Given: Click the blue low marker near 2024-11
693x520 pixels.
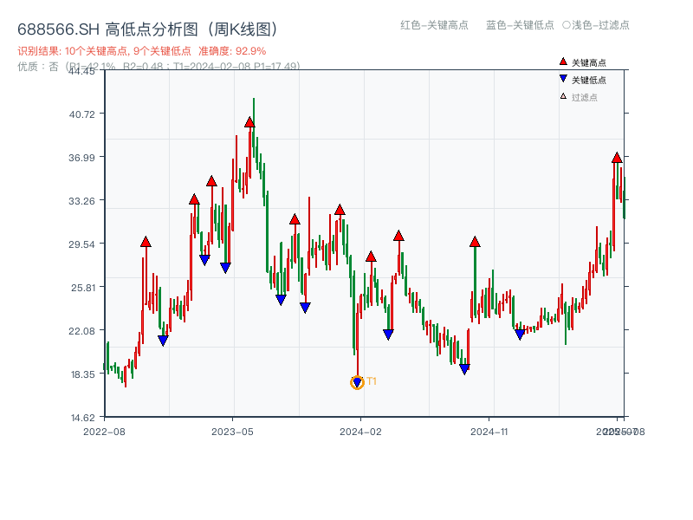Looking at the screenshot, I should point(518,332).
